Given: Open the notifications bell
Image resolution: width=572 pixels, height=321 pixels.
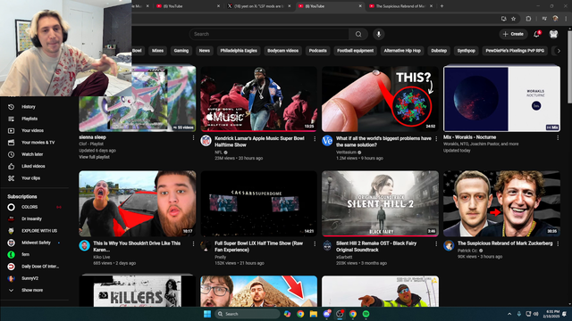Looking at the screenshot, I should click(536, 34).
